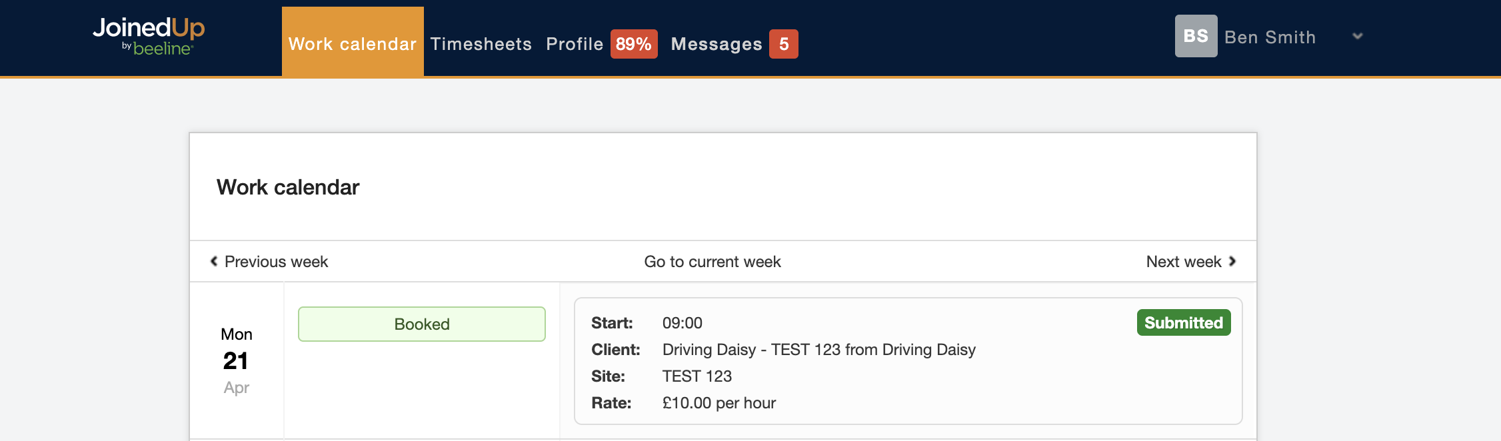The width and height of the screenshot is (1501, 441).
Task: Select the Mon 21 Apr date cell
Action: click(x=237, y=360)
